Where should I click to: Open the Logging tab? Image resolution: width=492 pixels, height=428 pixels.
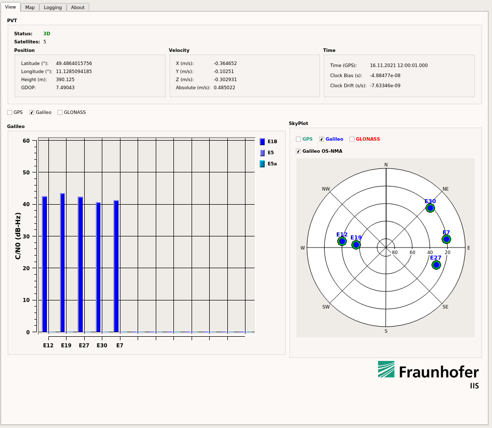click(52, 8)
